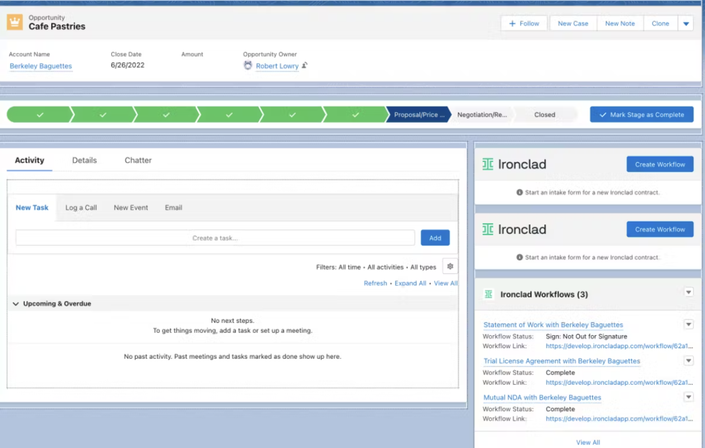Click the Close Date value 6/26/2022

click(128, 65)
